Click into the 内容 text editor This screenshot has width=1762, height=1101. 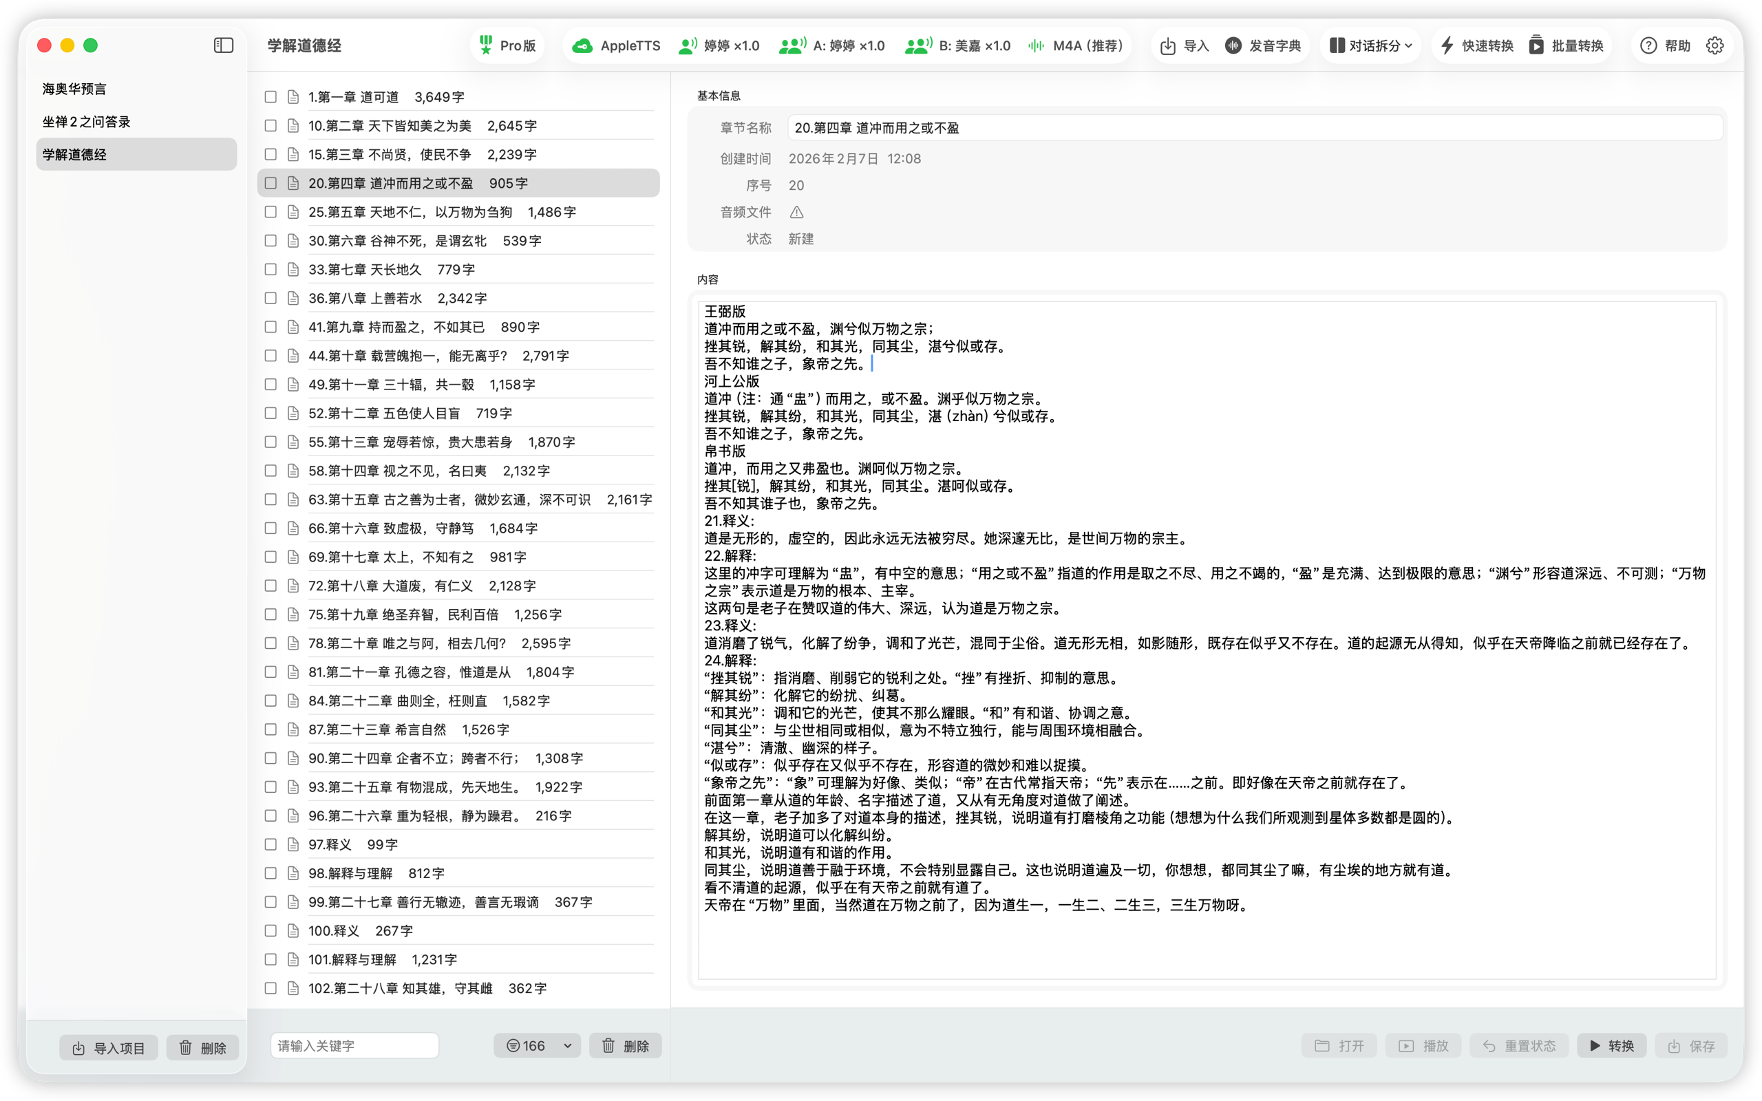click(x=1207, y=641)
